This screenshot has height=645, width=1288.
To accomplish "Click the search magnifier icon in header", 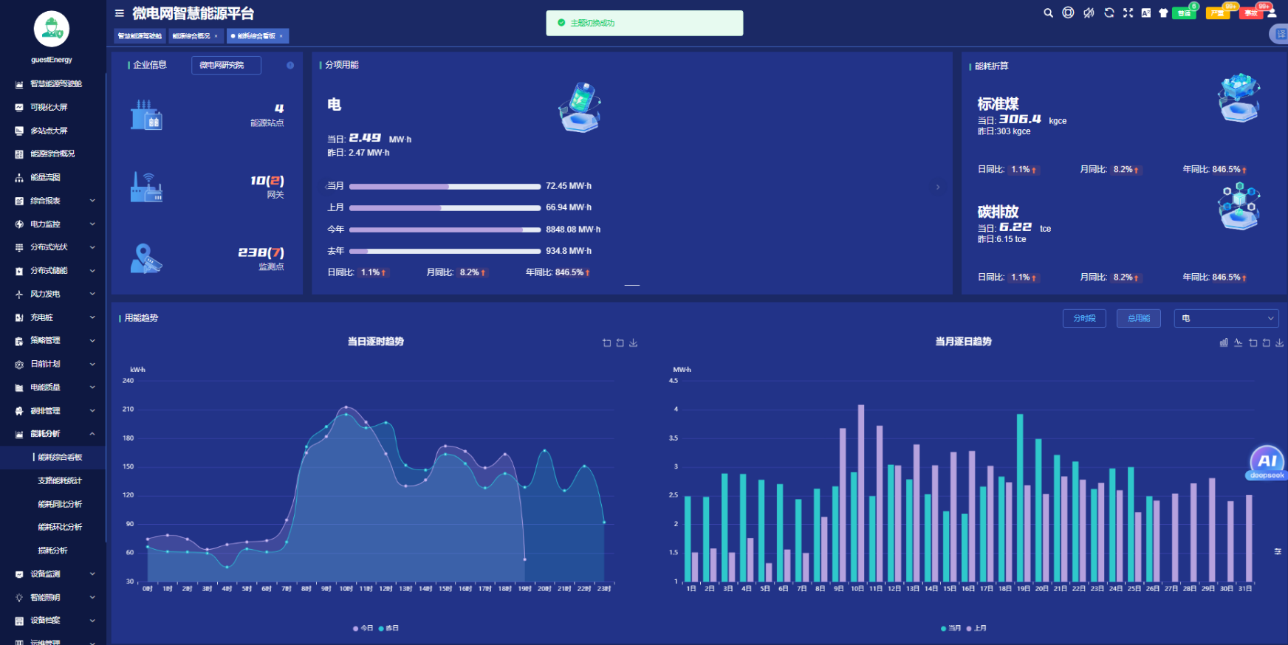I will 1048,13.
